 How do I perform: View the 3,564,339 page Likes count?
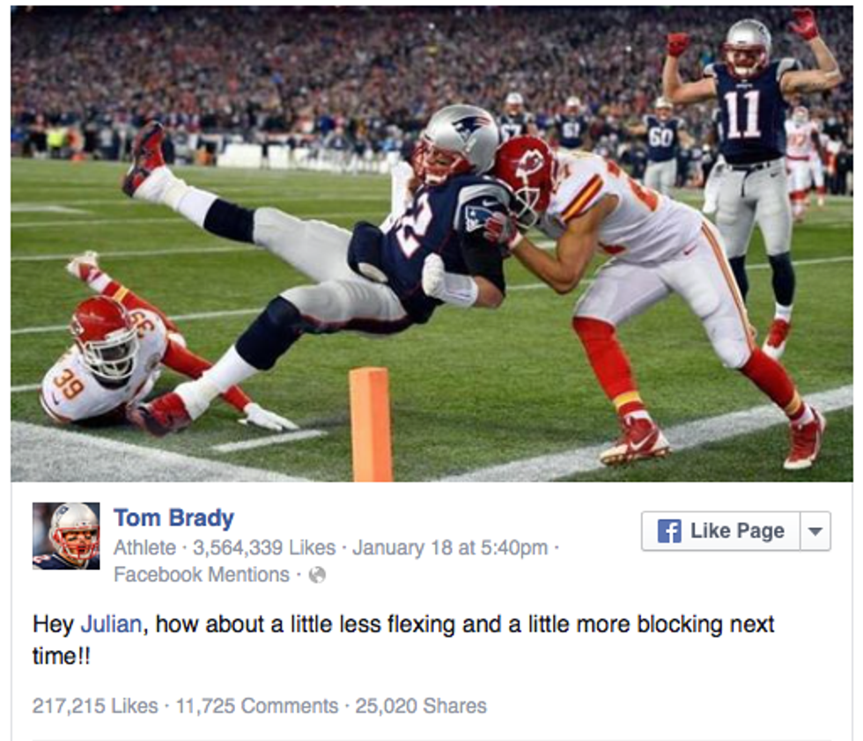coord(264,547)
